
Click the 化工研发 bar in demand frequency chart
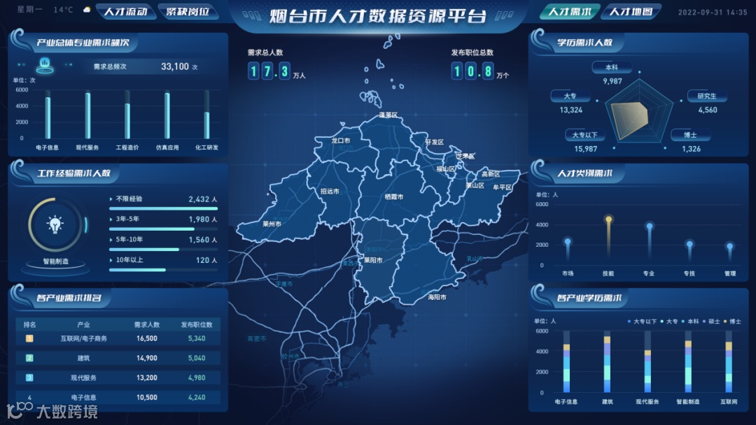(x=206, y=125)
